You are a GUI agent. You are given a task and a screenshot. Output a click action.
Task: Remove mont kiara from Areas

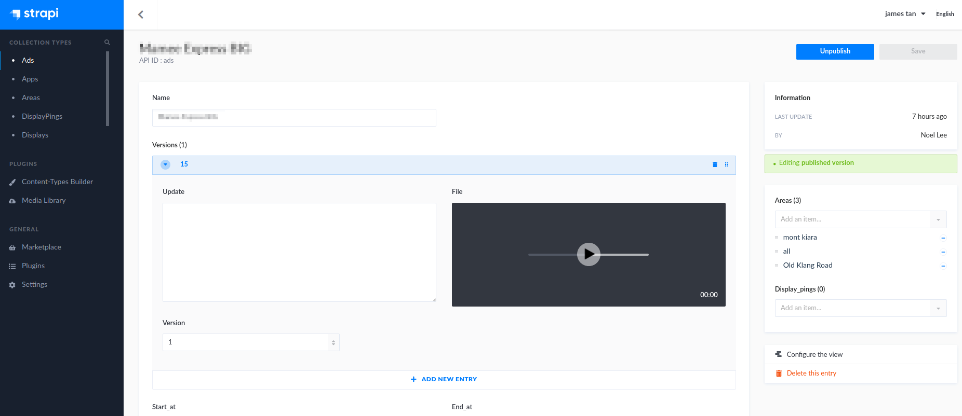(943, 238)
